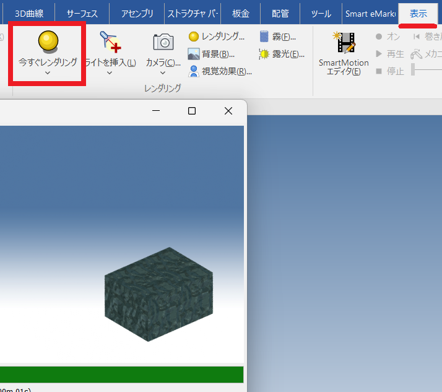Open the ストラクチャ パーツ tab
Image resolution: width=442 pixels, height=392 pixels.
coord(193,14)
